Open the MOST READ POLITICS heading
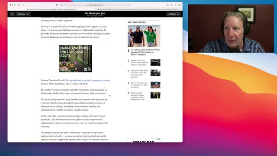This screenshot has height=156, width=277. (x=136, y=22)
